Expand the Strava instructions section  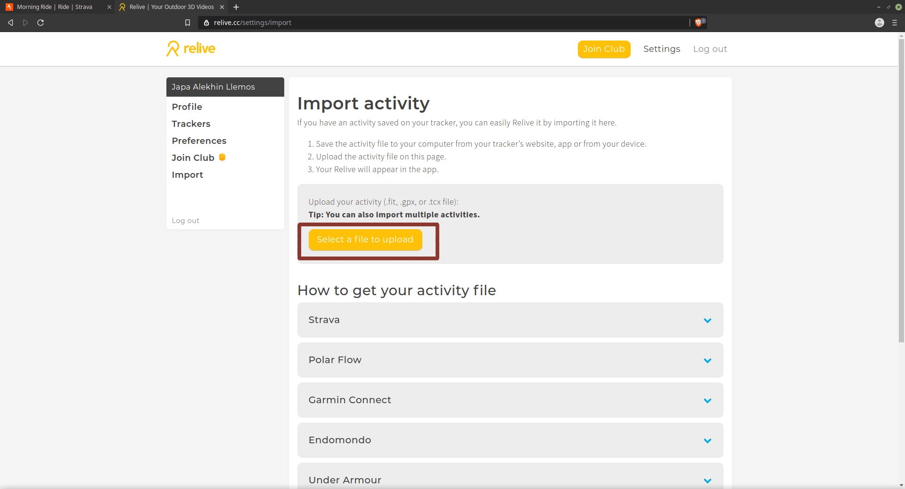(x=707, y=320)
